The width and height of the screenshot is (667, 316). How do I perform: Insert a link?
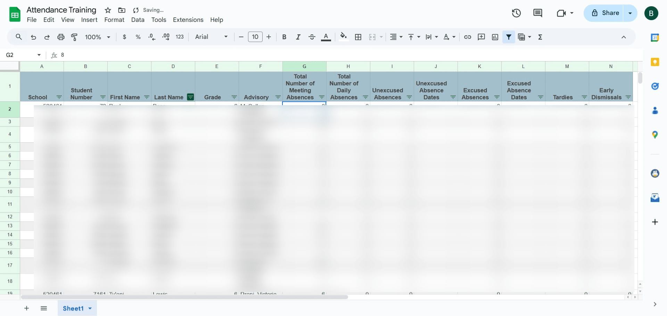468,37
